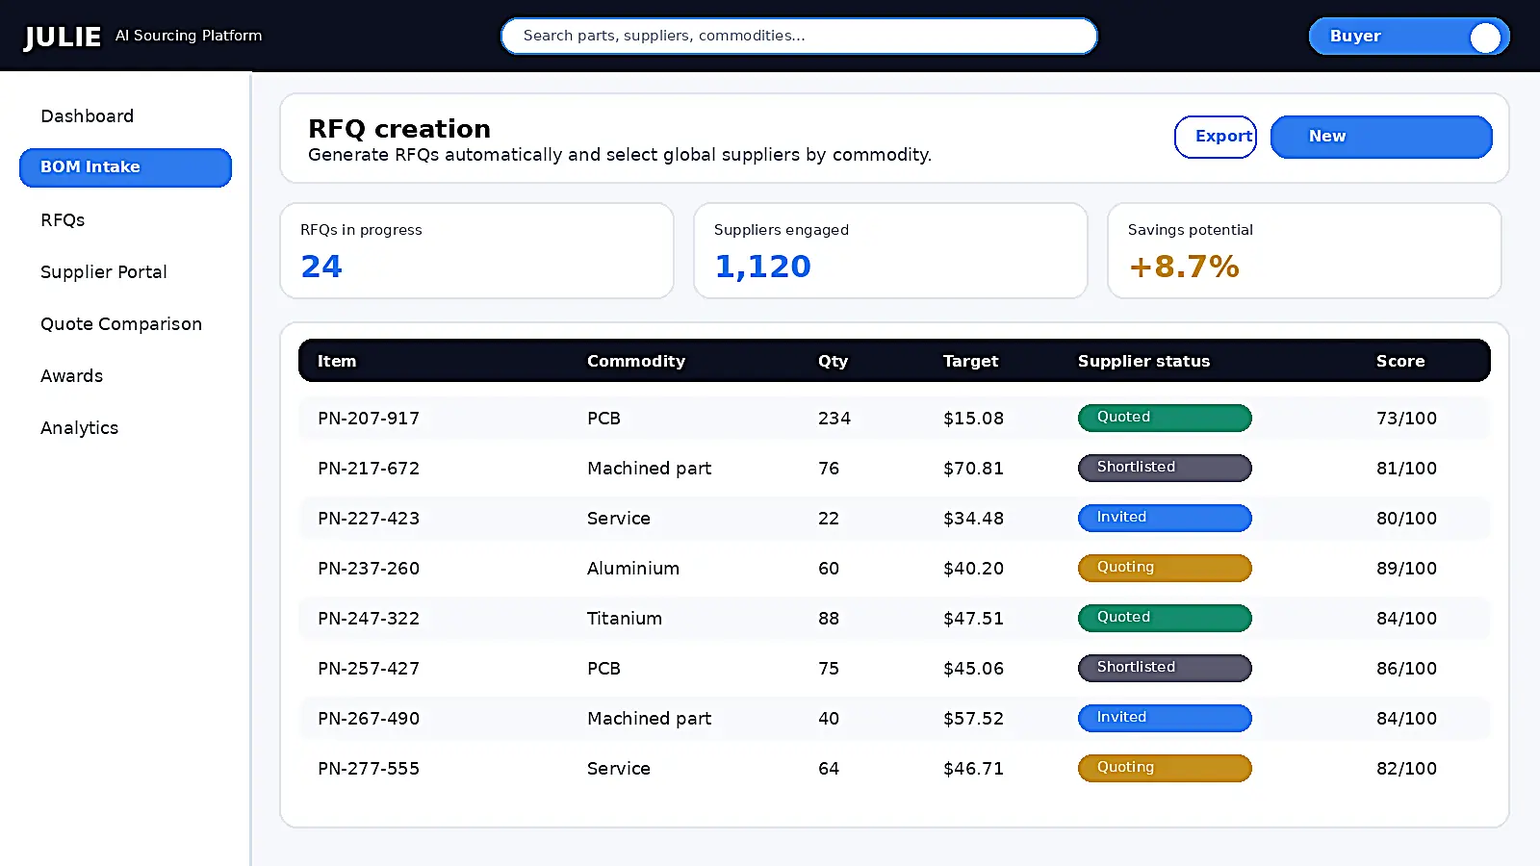The height and width of the screenshot is (866, 1540).
Task: Click the search parts and suppliers field
Action: [x=798, y=36]
